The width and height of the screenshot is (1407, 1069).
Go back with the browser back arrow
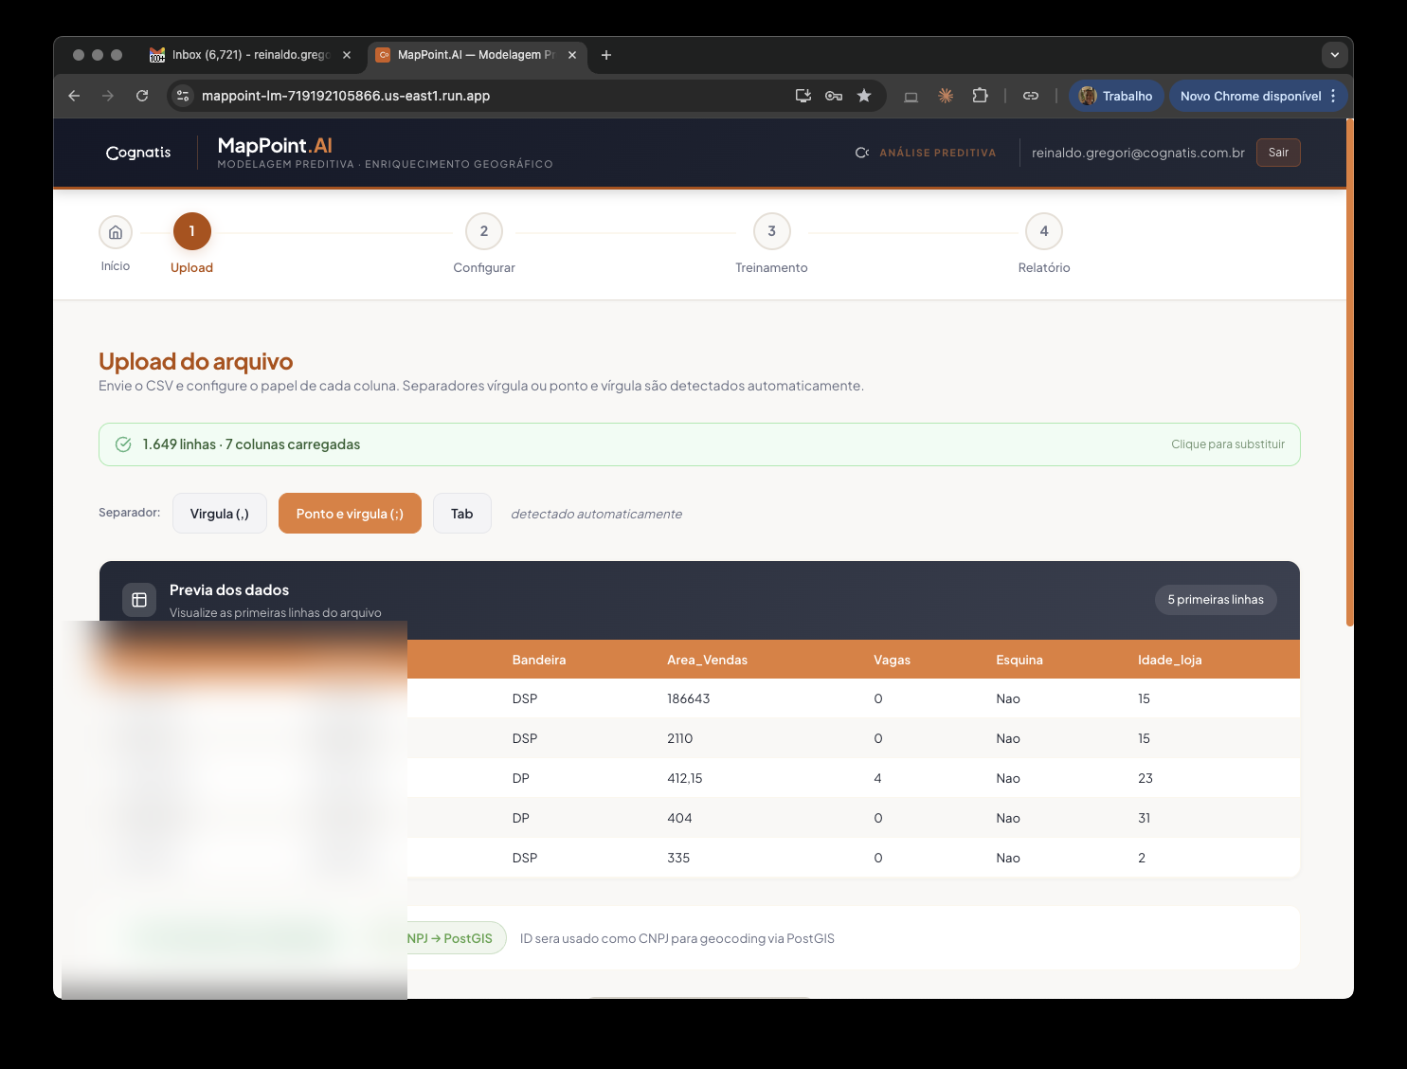pyautogui.click(x=74, y=96)
